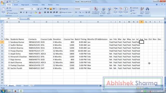Screen dimensions: 166x93
Task: Increase font size with Grow Font
Action: coord(38,9)
